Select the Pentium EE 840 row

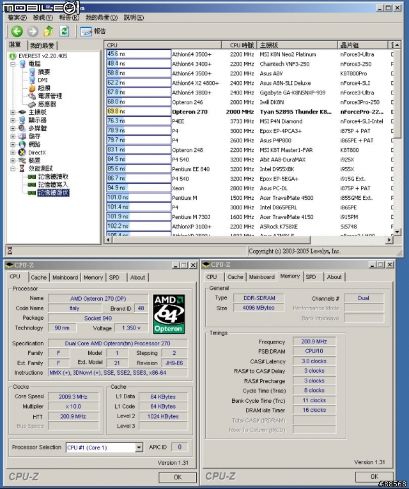pyautogui.click(x=250, y=169)
